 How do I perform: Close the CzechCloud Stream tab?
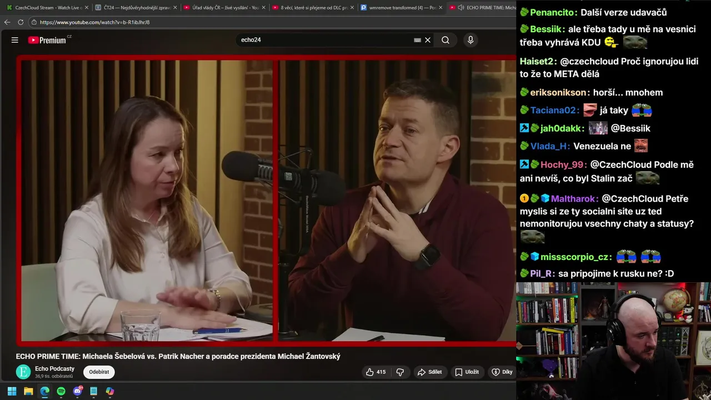pos(87,8)
